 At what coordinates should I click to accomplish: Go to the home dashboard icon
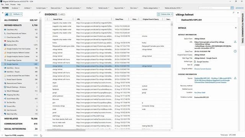tap(7, 15)
